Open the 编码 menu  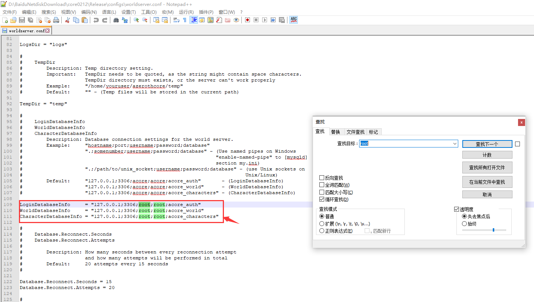tap(89, 12)
